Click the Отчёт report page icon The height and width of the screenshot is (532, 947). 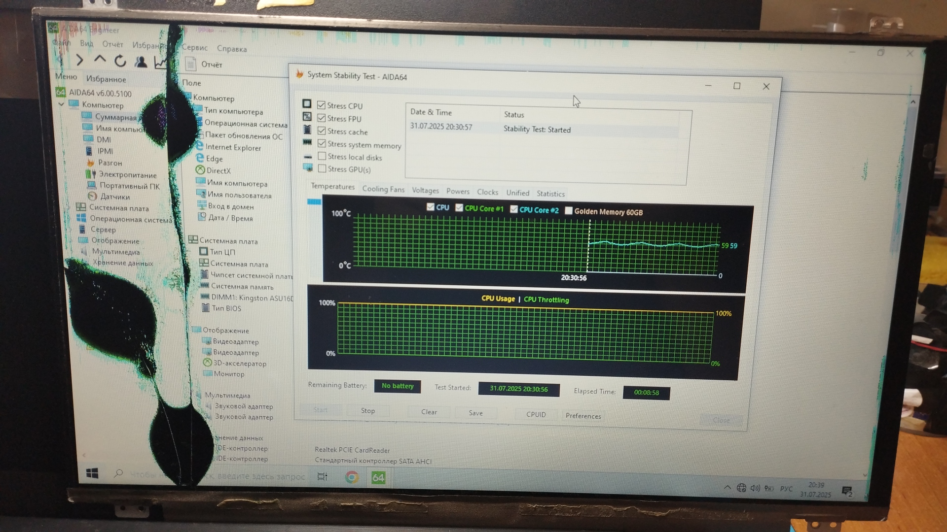click(190, 64)
